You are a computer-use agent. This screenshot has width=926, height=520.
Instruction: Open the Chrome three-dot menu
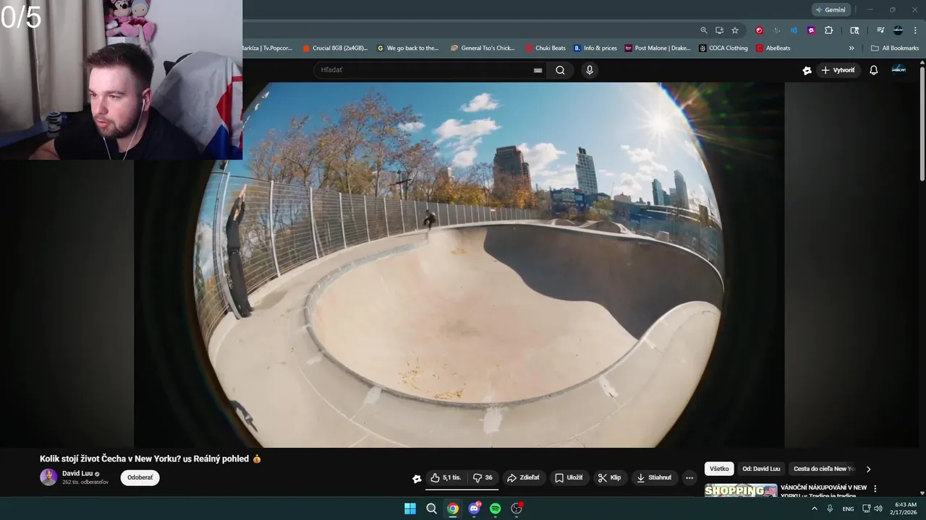click(x=915, y=30)
